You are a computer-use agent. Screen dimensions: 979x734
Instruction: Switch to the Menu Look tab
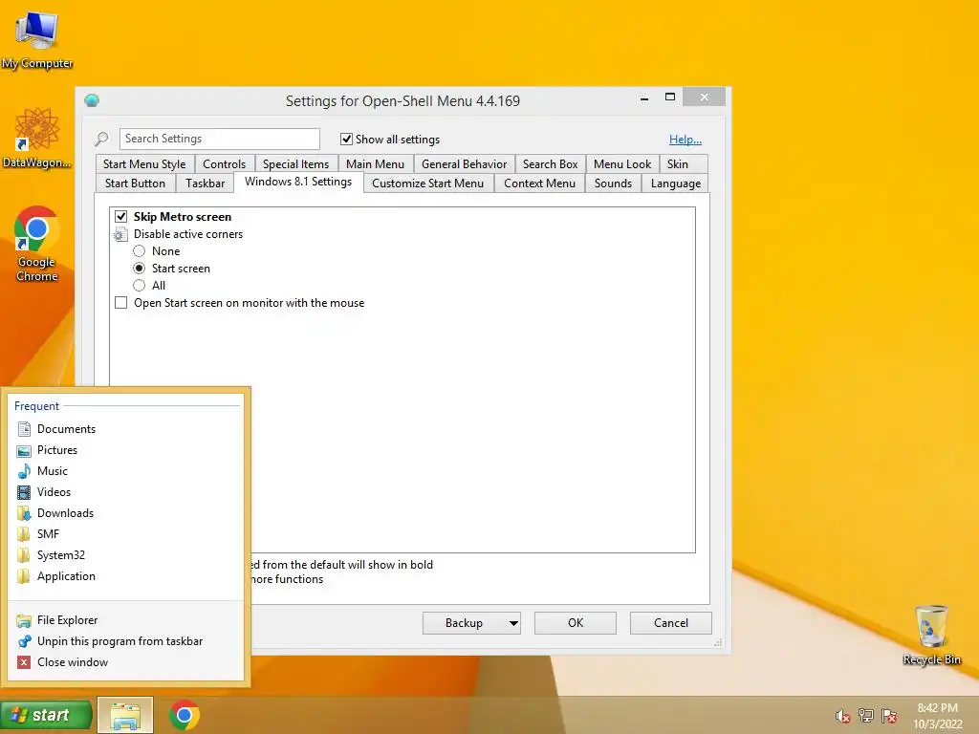(622, 164)
